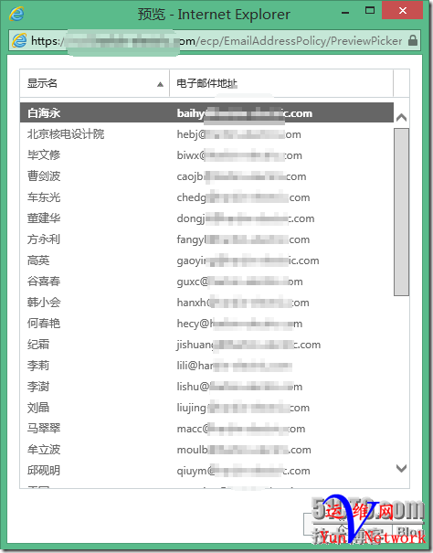The height and width of the screenshot is (553, 433).
Task: Sort by 显示名 column header
Action: coord(94,83)
